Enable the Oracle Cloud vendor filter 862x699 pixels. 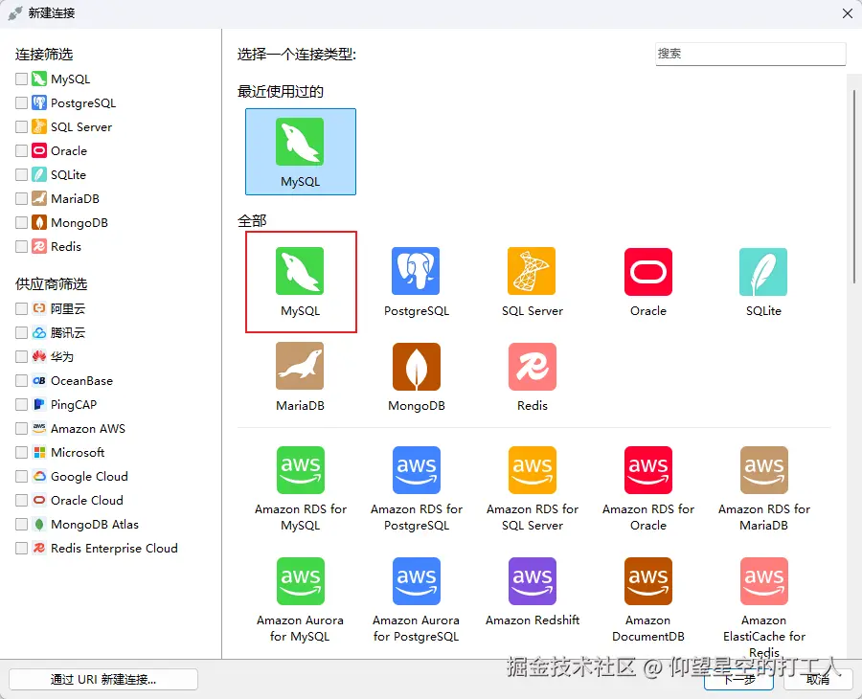tap(21, 500)
